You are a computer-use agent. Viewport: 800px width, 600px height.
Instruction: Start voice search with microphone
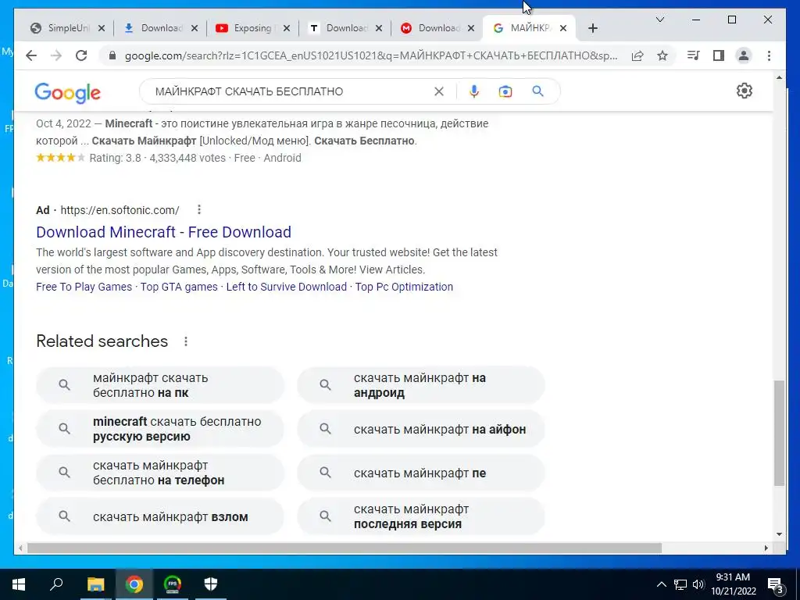pos(474,91)
